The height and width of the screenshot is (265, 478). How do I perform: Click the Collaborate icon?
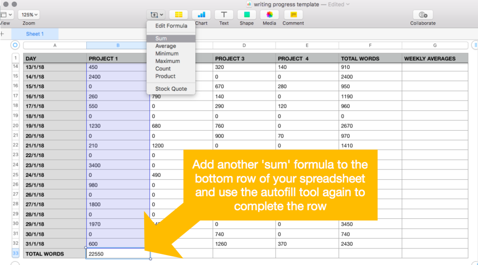423,15
